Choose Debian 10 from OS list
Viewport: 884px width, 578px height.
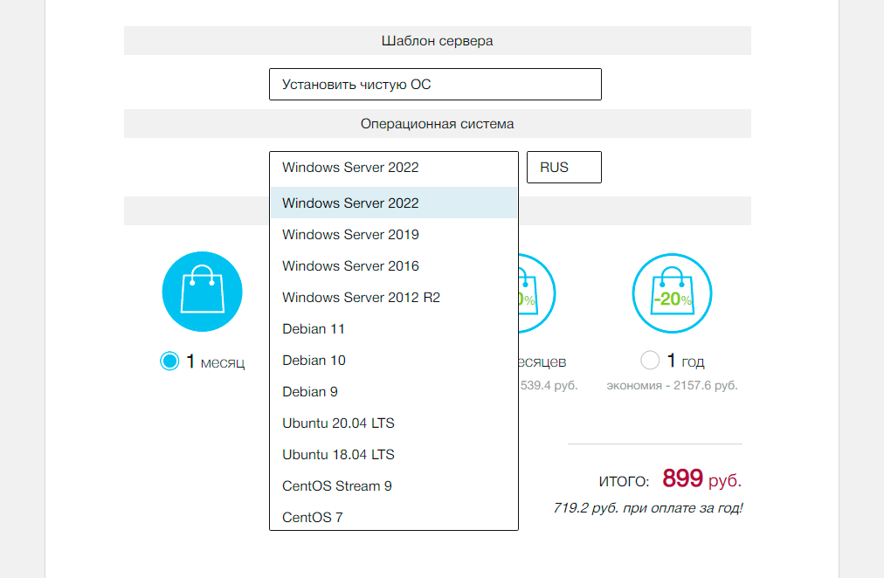(x=393, y=361)
